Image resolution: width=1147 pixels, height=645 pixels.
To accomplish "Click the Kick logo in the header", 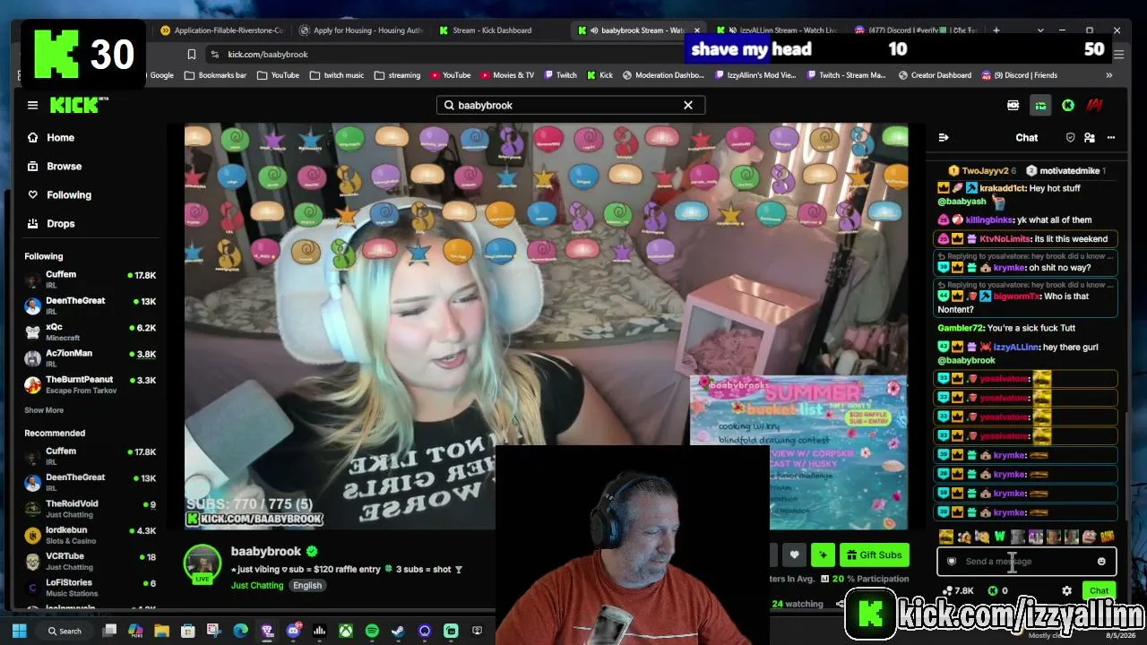I will (79, 105).
